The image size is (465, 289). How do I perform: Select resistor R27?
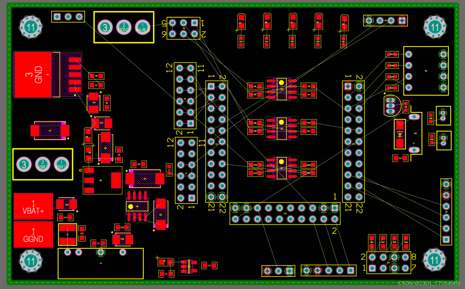tap(383, 242)
